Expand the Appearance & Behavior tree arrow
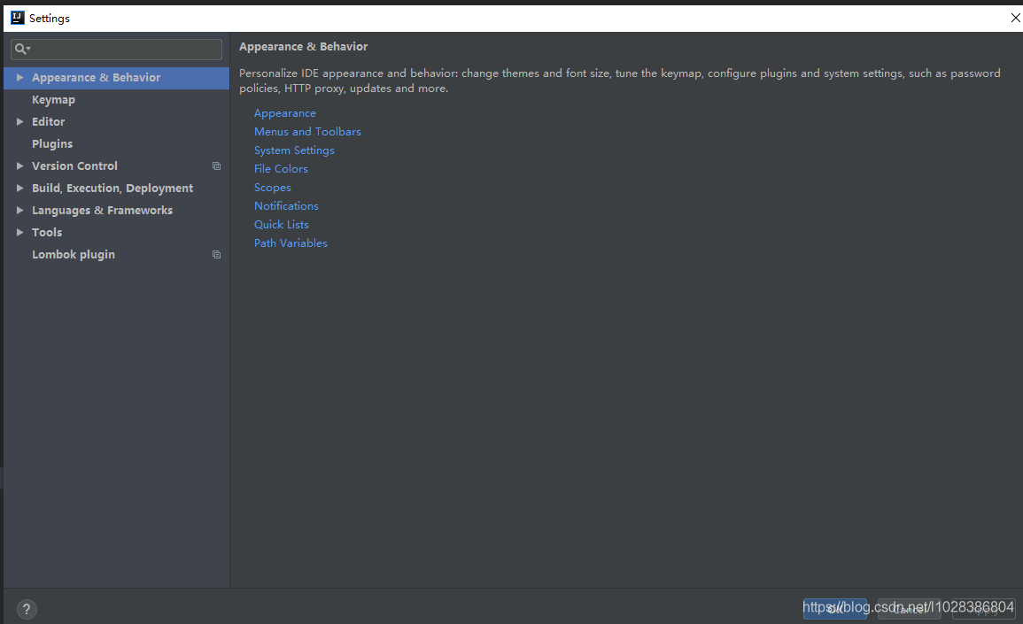 pyautogui.click(x=19, y=78)
